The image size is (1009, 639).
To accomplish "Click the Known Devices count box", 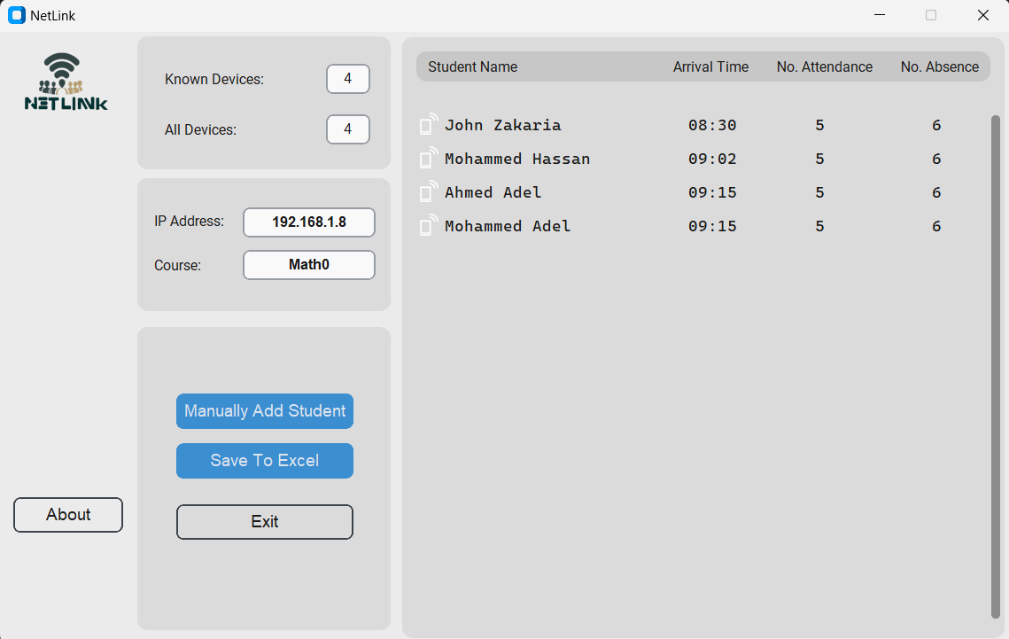I will coord(347,78).
